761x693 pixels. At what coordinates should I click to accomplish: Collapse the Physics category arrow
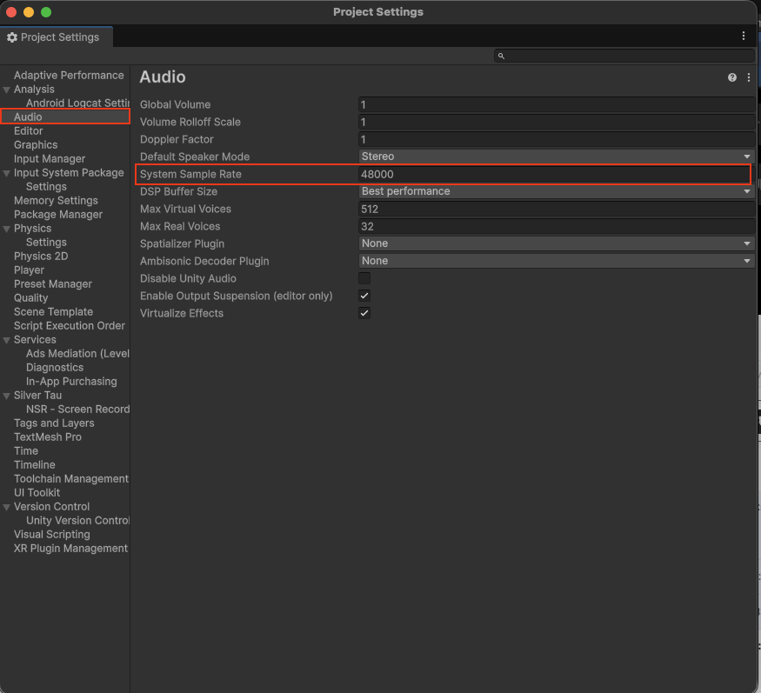tap(7, 229)
